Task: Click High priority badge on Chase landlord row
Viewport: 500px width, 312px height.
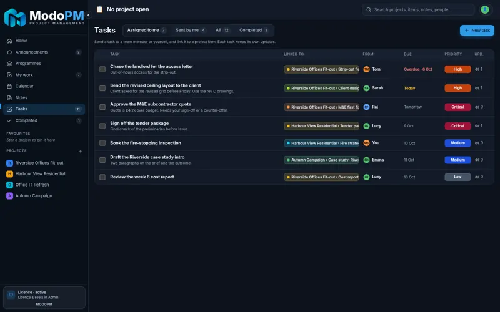Action: tap(457, 69)
